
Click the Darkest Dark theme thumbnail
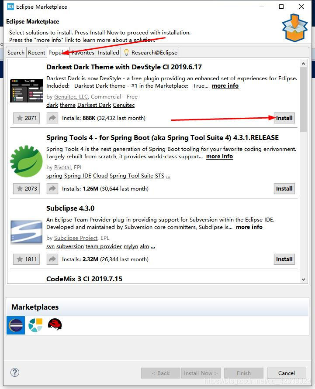click(x=26, y=91)
